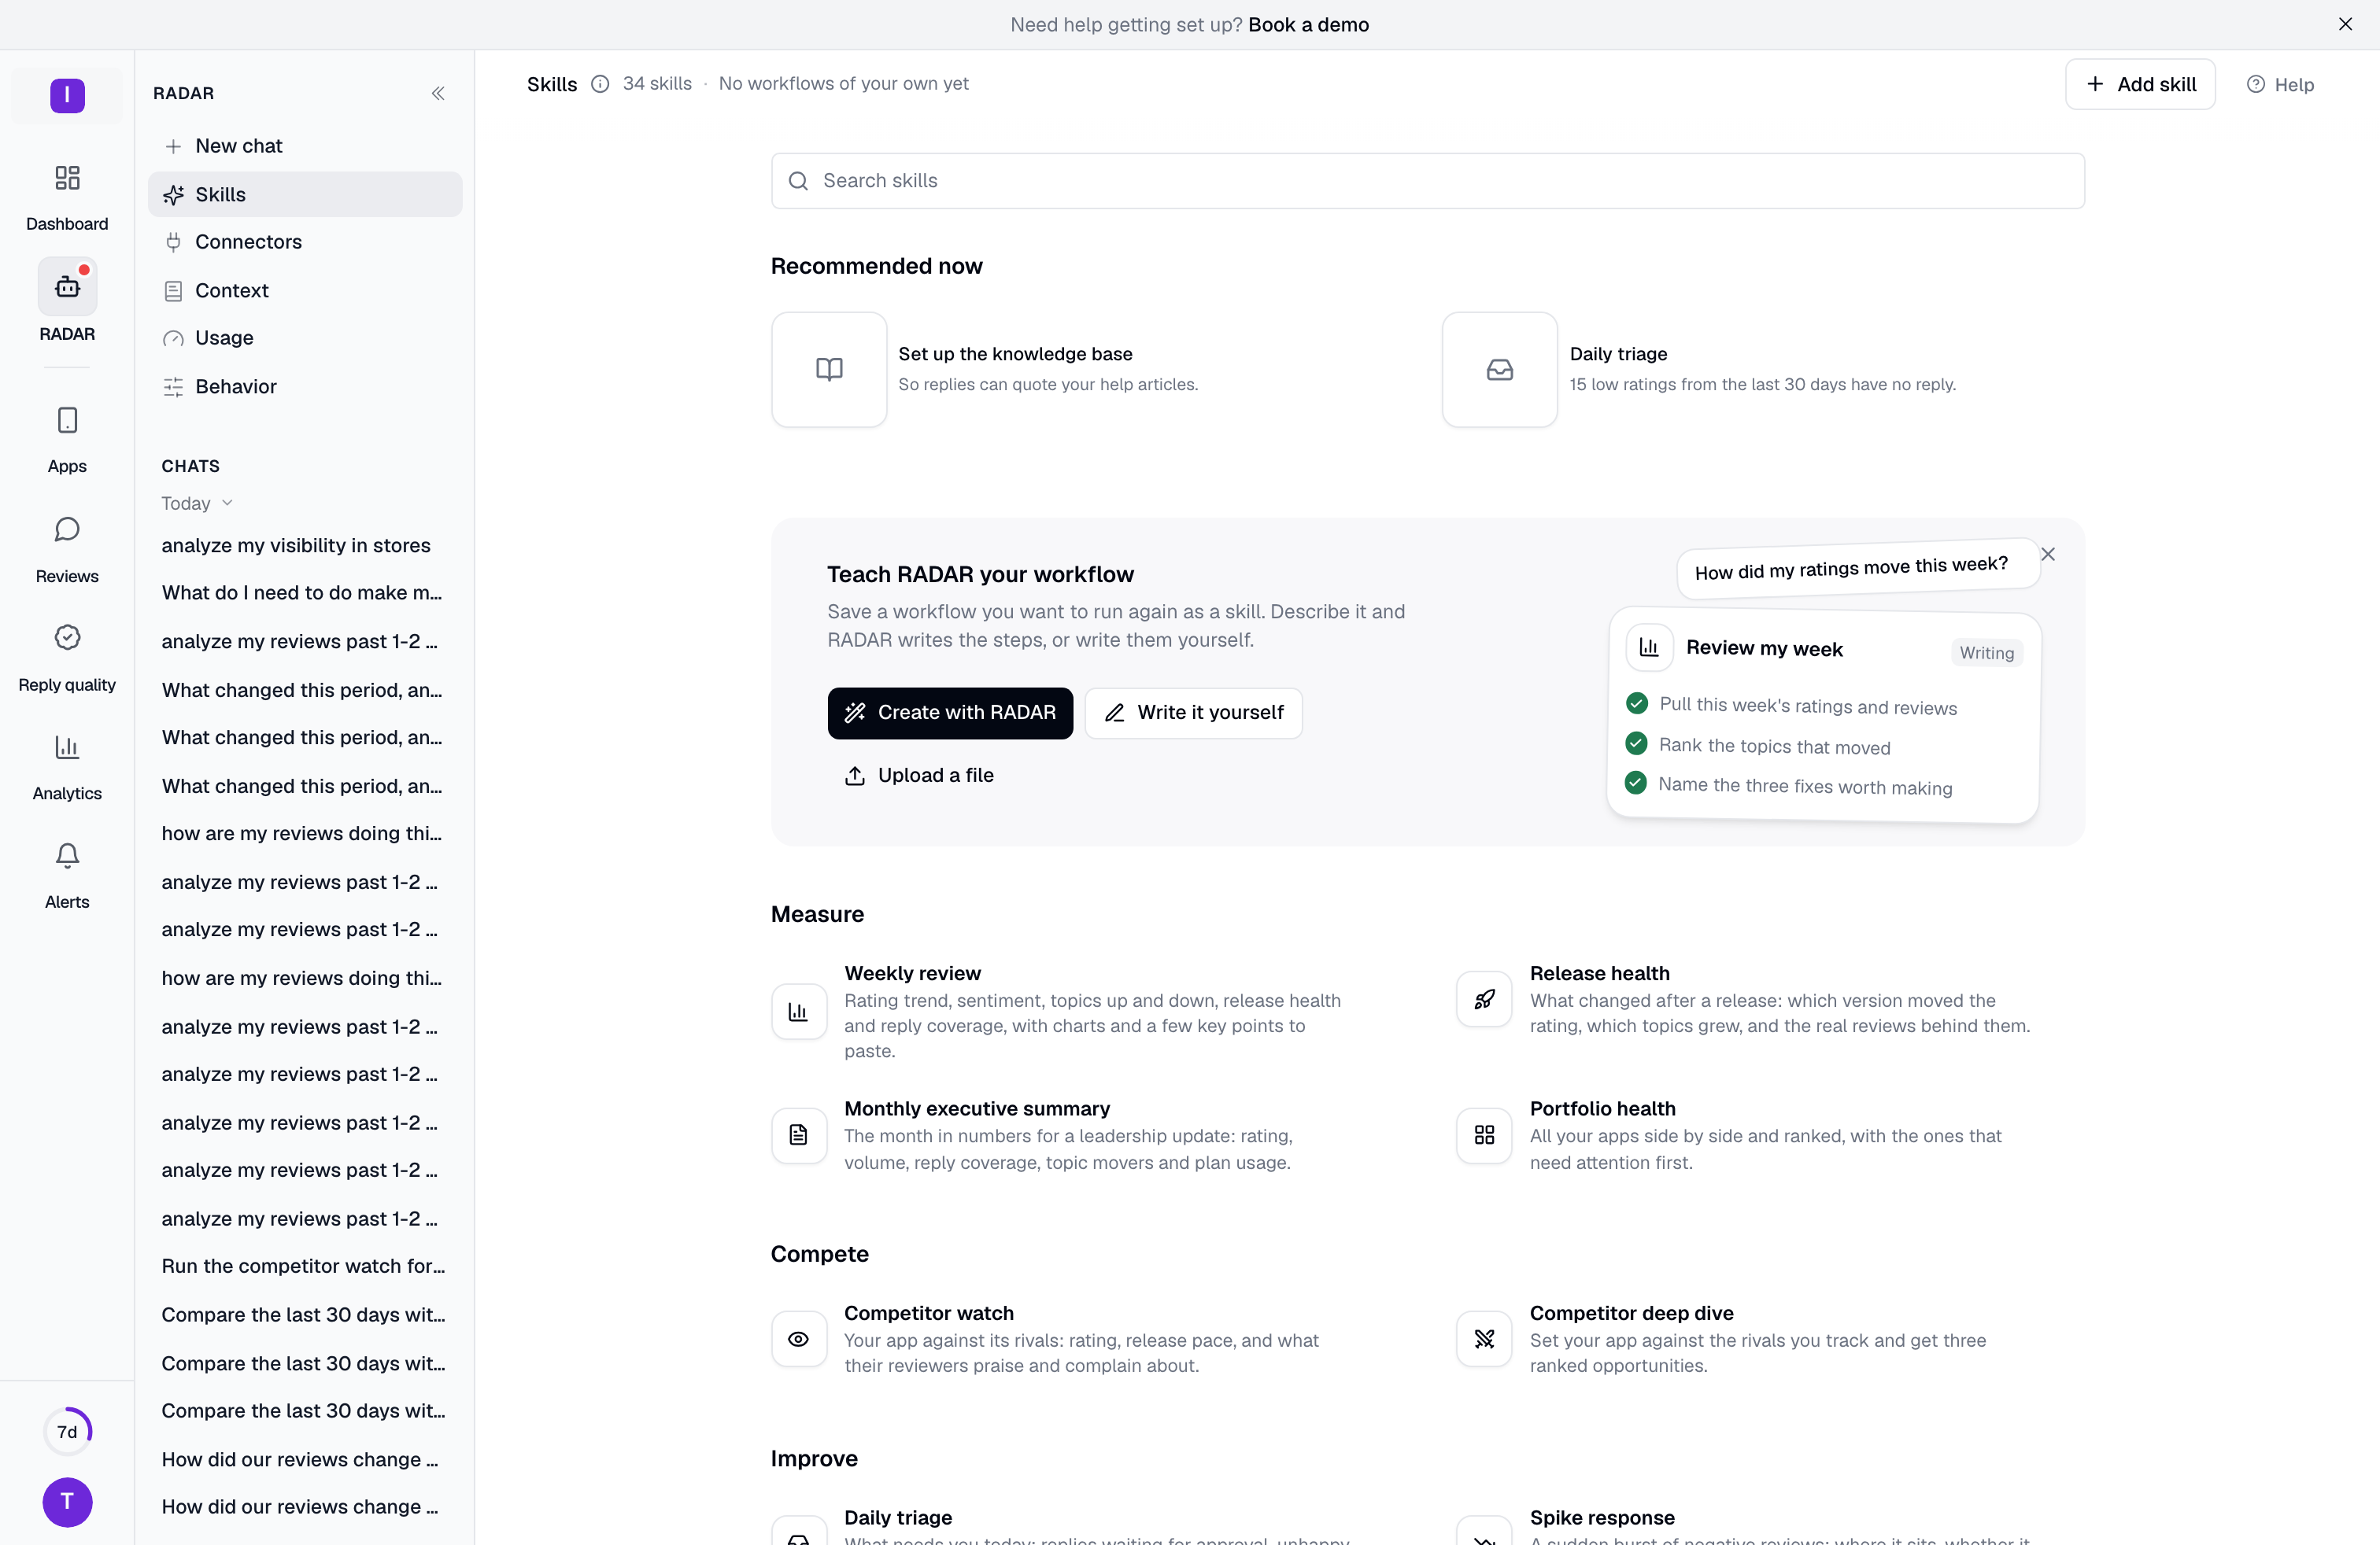Dismiss the Teach RADAR workflow card
The image size is (2380, 1545).
point(2048,555)
